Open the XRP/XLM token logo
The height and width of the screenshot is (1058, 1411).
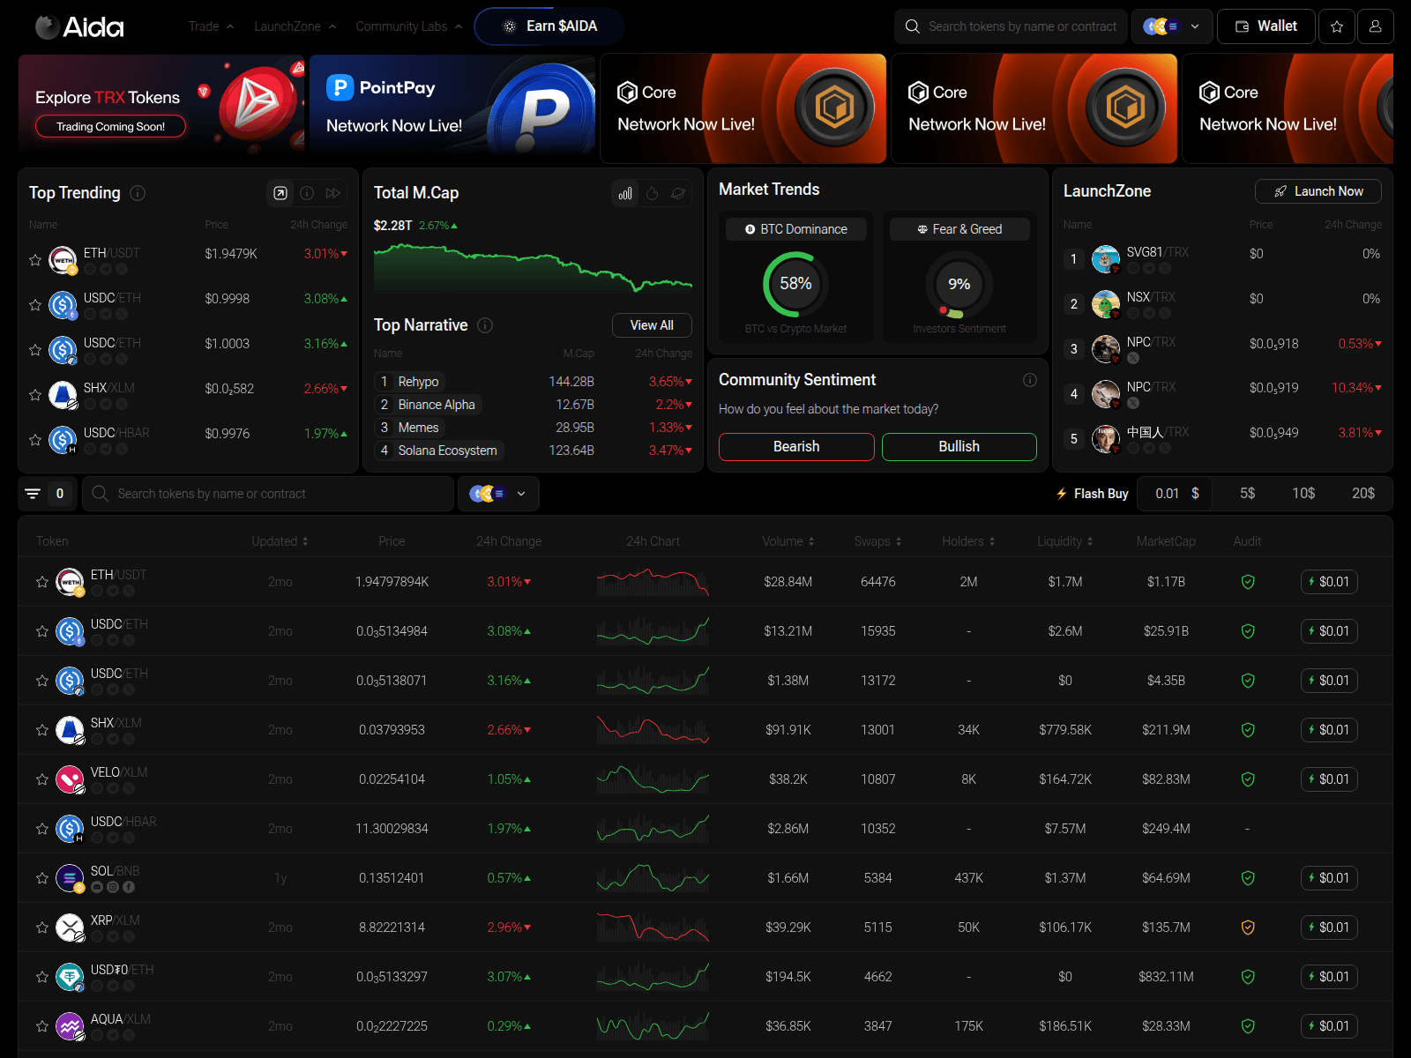click(x=70, y=928)
